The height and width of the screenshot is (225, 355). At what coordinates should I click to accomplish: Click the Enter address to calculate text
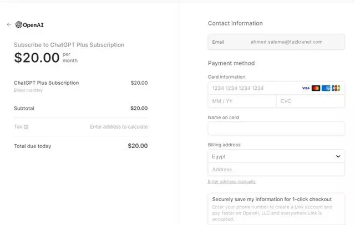click(119, 127)
